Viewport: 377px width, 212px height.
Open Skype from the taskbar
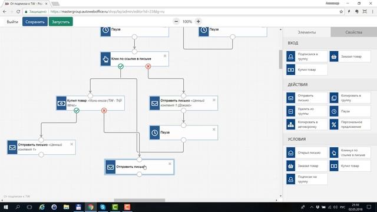[103, 207]
